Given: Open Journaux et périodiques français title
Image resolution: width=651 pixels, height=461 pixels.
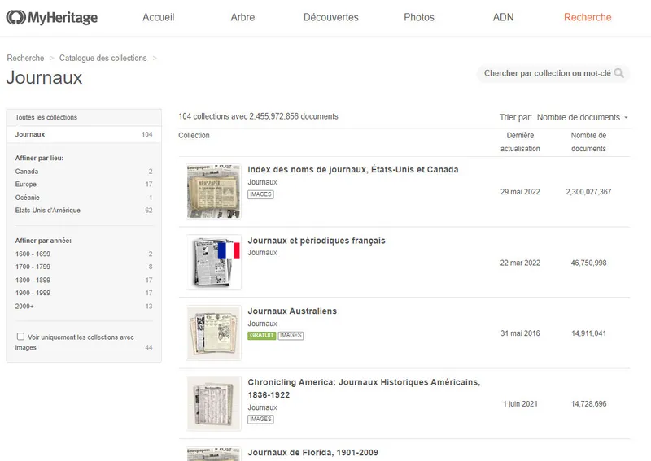Looking at the screenshot, I should [x=317, y=241].
